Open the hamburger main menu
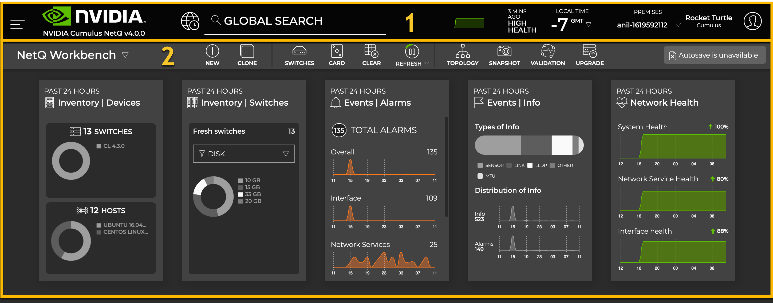The width and height of the screenshot is (773, 303). point(17,24)
